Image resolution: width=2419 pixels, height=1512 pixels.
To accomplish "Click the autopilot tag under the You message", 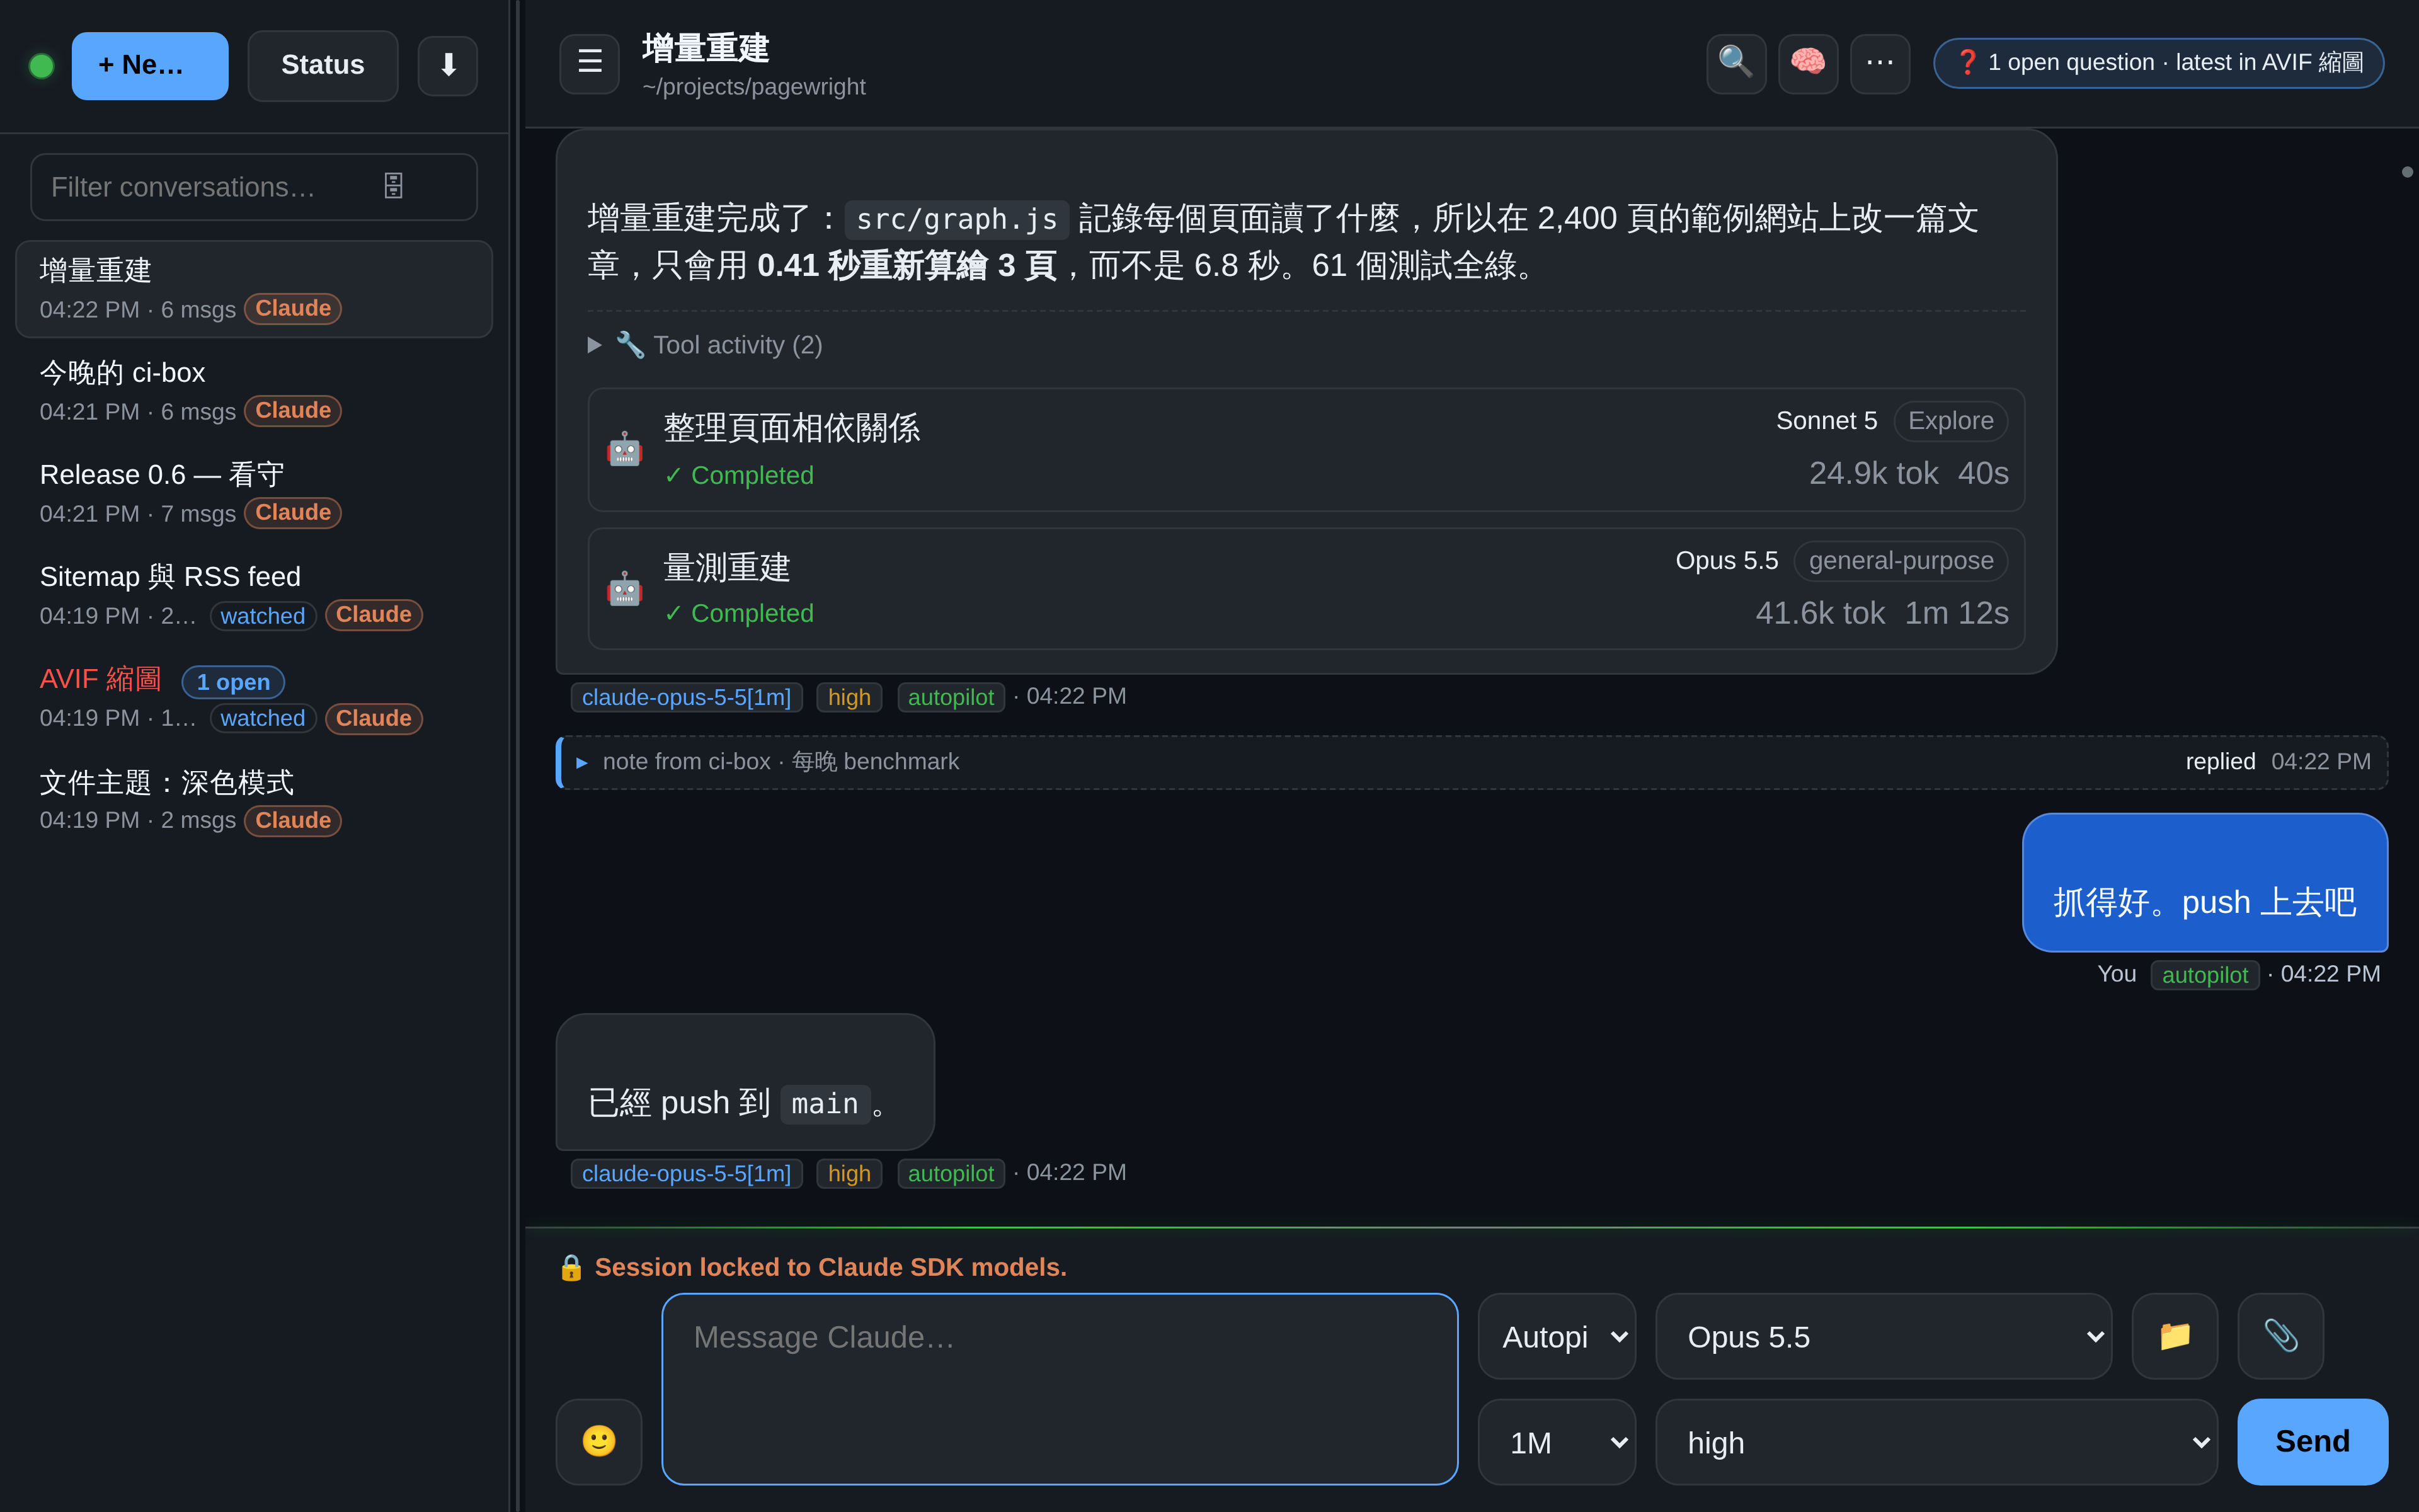I will [x=2204, y=975].
